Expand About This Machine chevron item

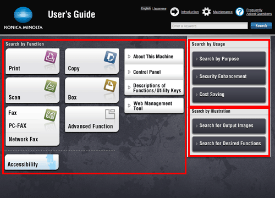click(154, 57)
